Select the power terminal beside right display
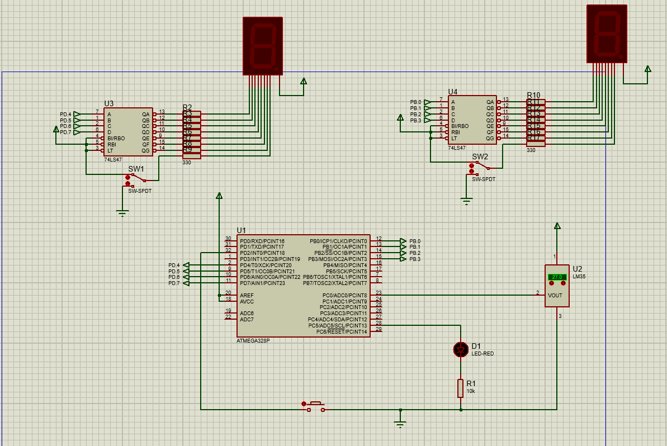 point(647,69)
